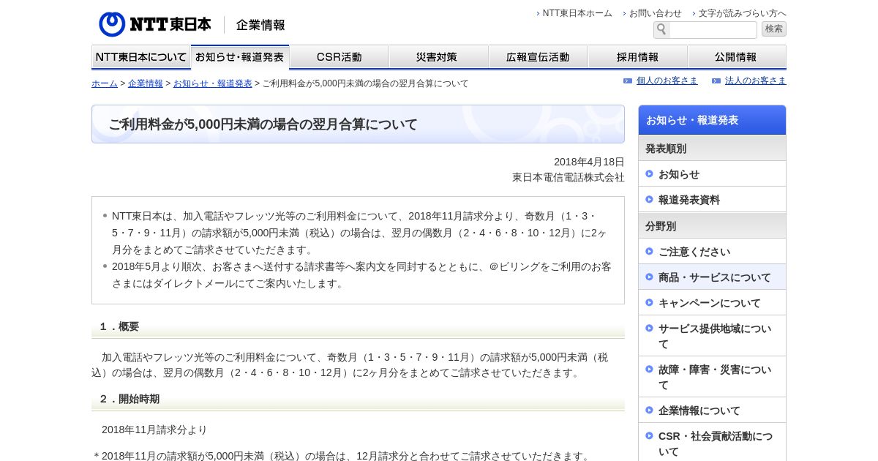The width and height of the screenshot is (878, 461).
Task: Open 故障・障害・災害について in the sidebar
Action: 712,377
